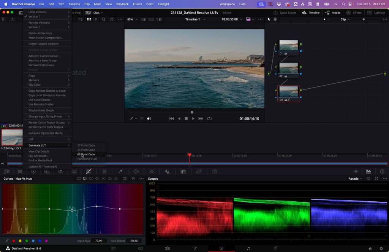This screenshot has width=389, height=252.
Task: Select Display Node Graph entry
Action: pyautogui.click(x=47, y=110)
